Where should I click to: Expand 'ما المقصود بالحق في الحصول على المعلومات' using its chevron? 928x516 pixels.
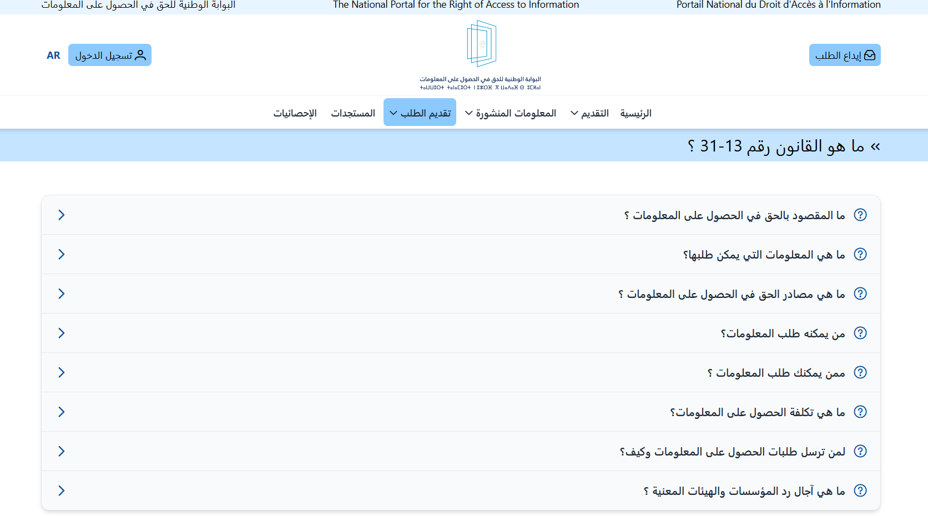[62, 215]
